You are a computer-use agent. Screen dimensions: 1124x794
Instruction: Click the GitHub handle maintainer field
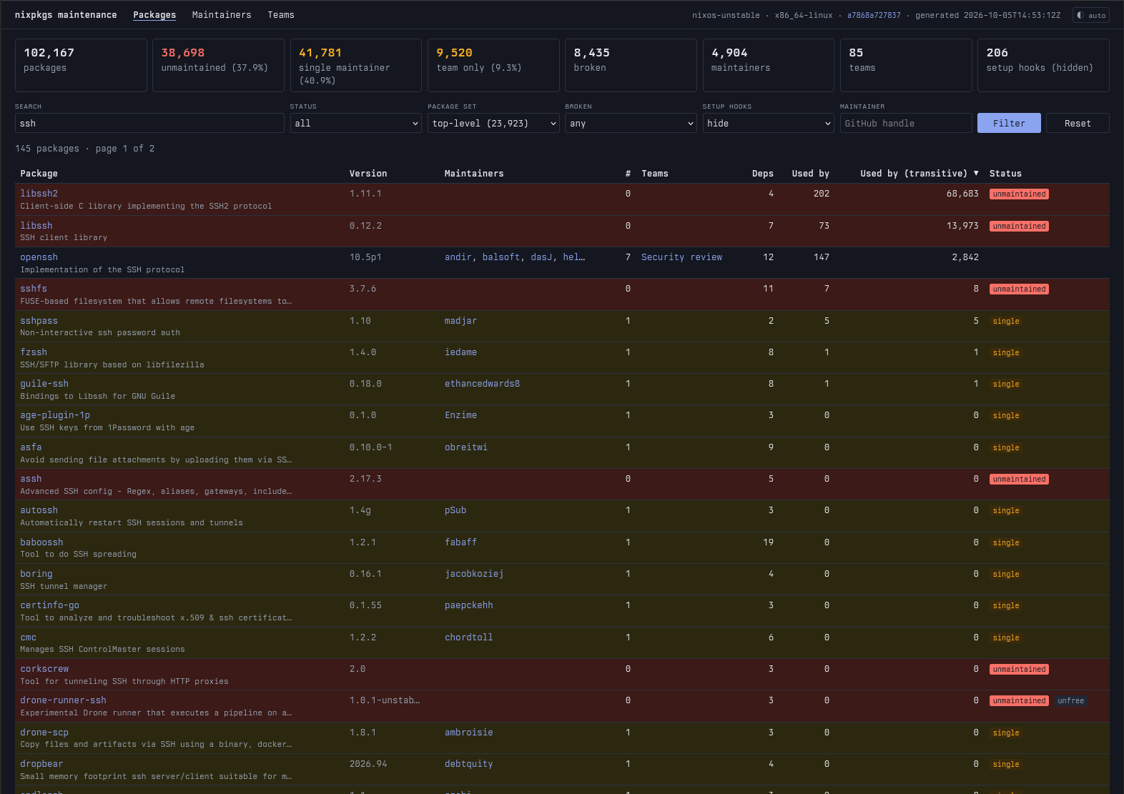[x=906, y=123]
